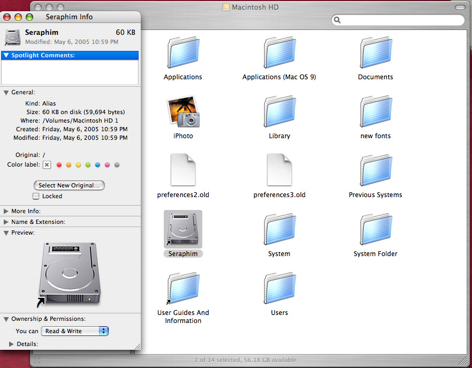This screenshot has height=368, width=472.
Task: Select the Library folder icon
Action: 280,111
